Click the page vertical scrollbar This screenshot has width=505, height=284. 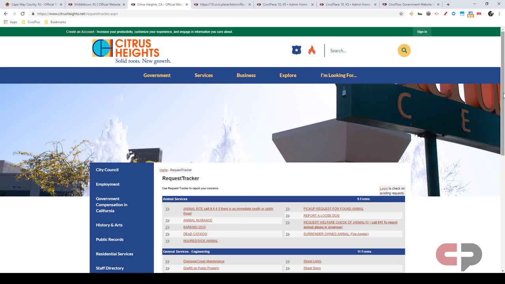[x=503, y=93]
